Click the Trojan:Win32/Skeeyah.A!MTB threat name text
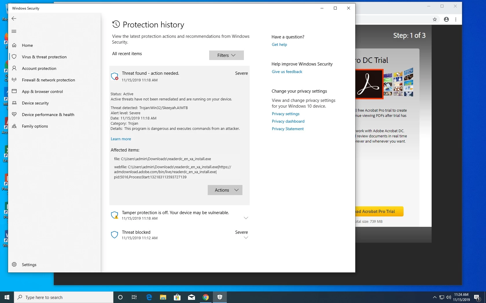 tap(163, 108)
